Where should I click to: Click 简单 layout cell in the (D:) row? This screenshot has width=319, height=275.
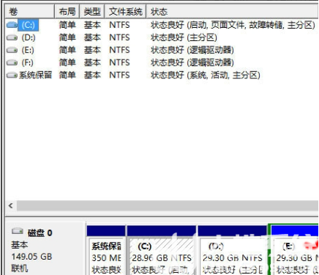click(67, 37)
